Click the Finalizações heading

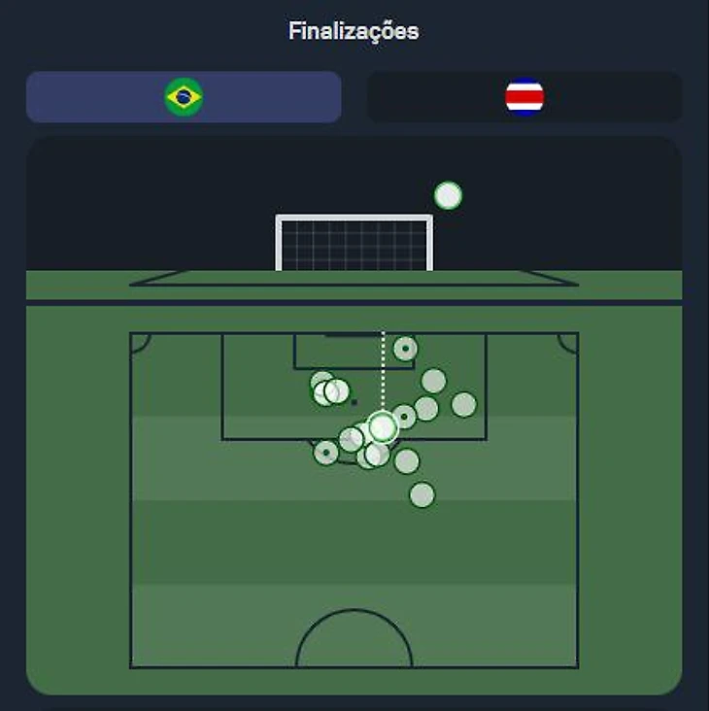(x=354, y=31)
